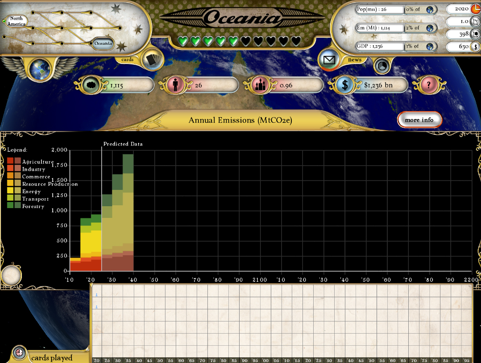This screenshot has width=481, height=363.
Task: Select the GDP dollar sign icon
Action: point(344,85)
